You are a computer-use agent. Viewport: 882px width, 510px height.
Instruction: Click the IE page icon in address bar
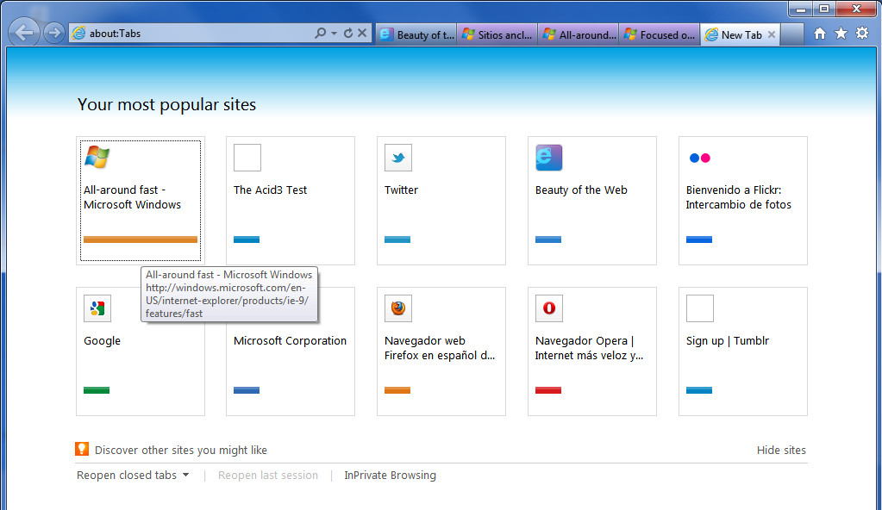[78, 34]
